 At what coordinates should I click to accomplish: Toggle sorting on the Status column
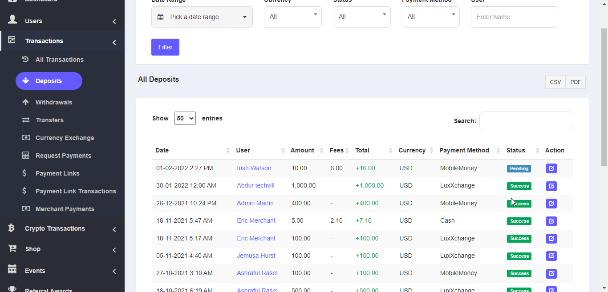click(x=537, y=151)
